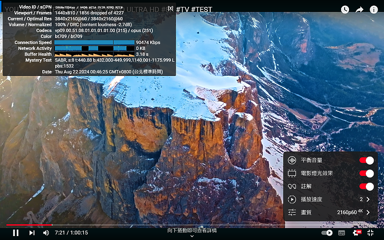Screen dimensions: 384x240
Task: Click the 播放速度 chevron arrow
Action: point(368,199)
